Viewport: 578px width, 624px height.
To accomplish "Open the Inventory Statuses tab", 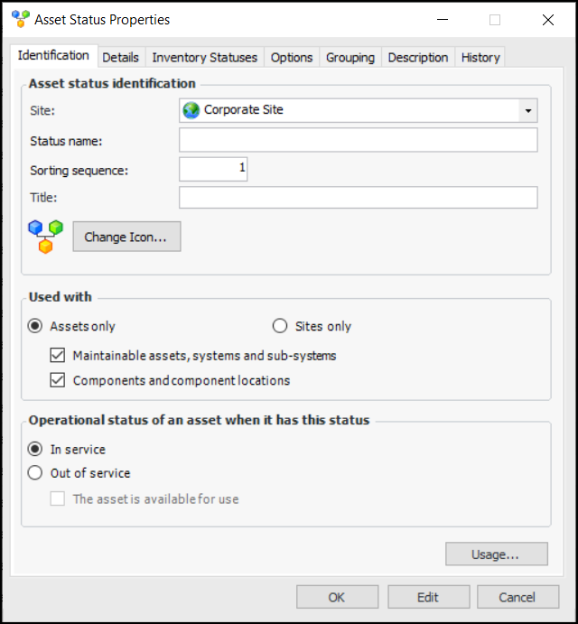I will [x=204, y=57].
